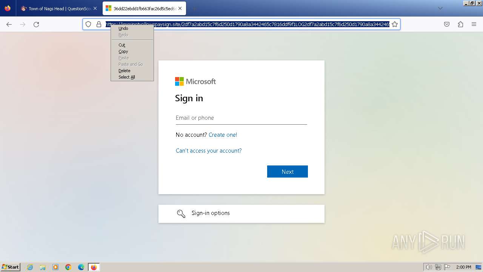Choose Undo in the context menu
Screen dimensions: 483x272
(x=132, y=28)
